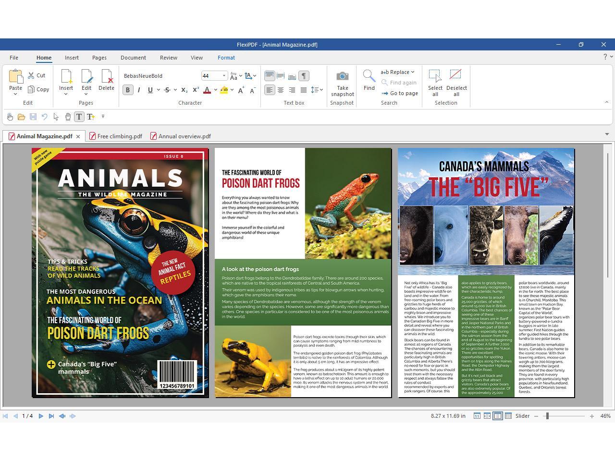Toggle Bold formatting
615x461 pixels.
(x=128, y=90)
